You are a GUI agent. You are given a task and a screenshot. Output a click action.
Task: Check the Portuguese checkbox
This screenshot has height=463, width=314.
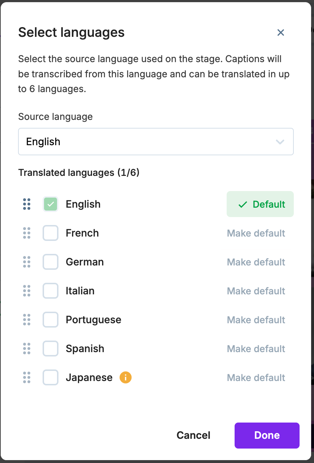(x=51, y=320)
